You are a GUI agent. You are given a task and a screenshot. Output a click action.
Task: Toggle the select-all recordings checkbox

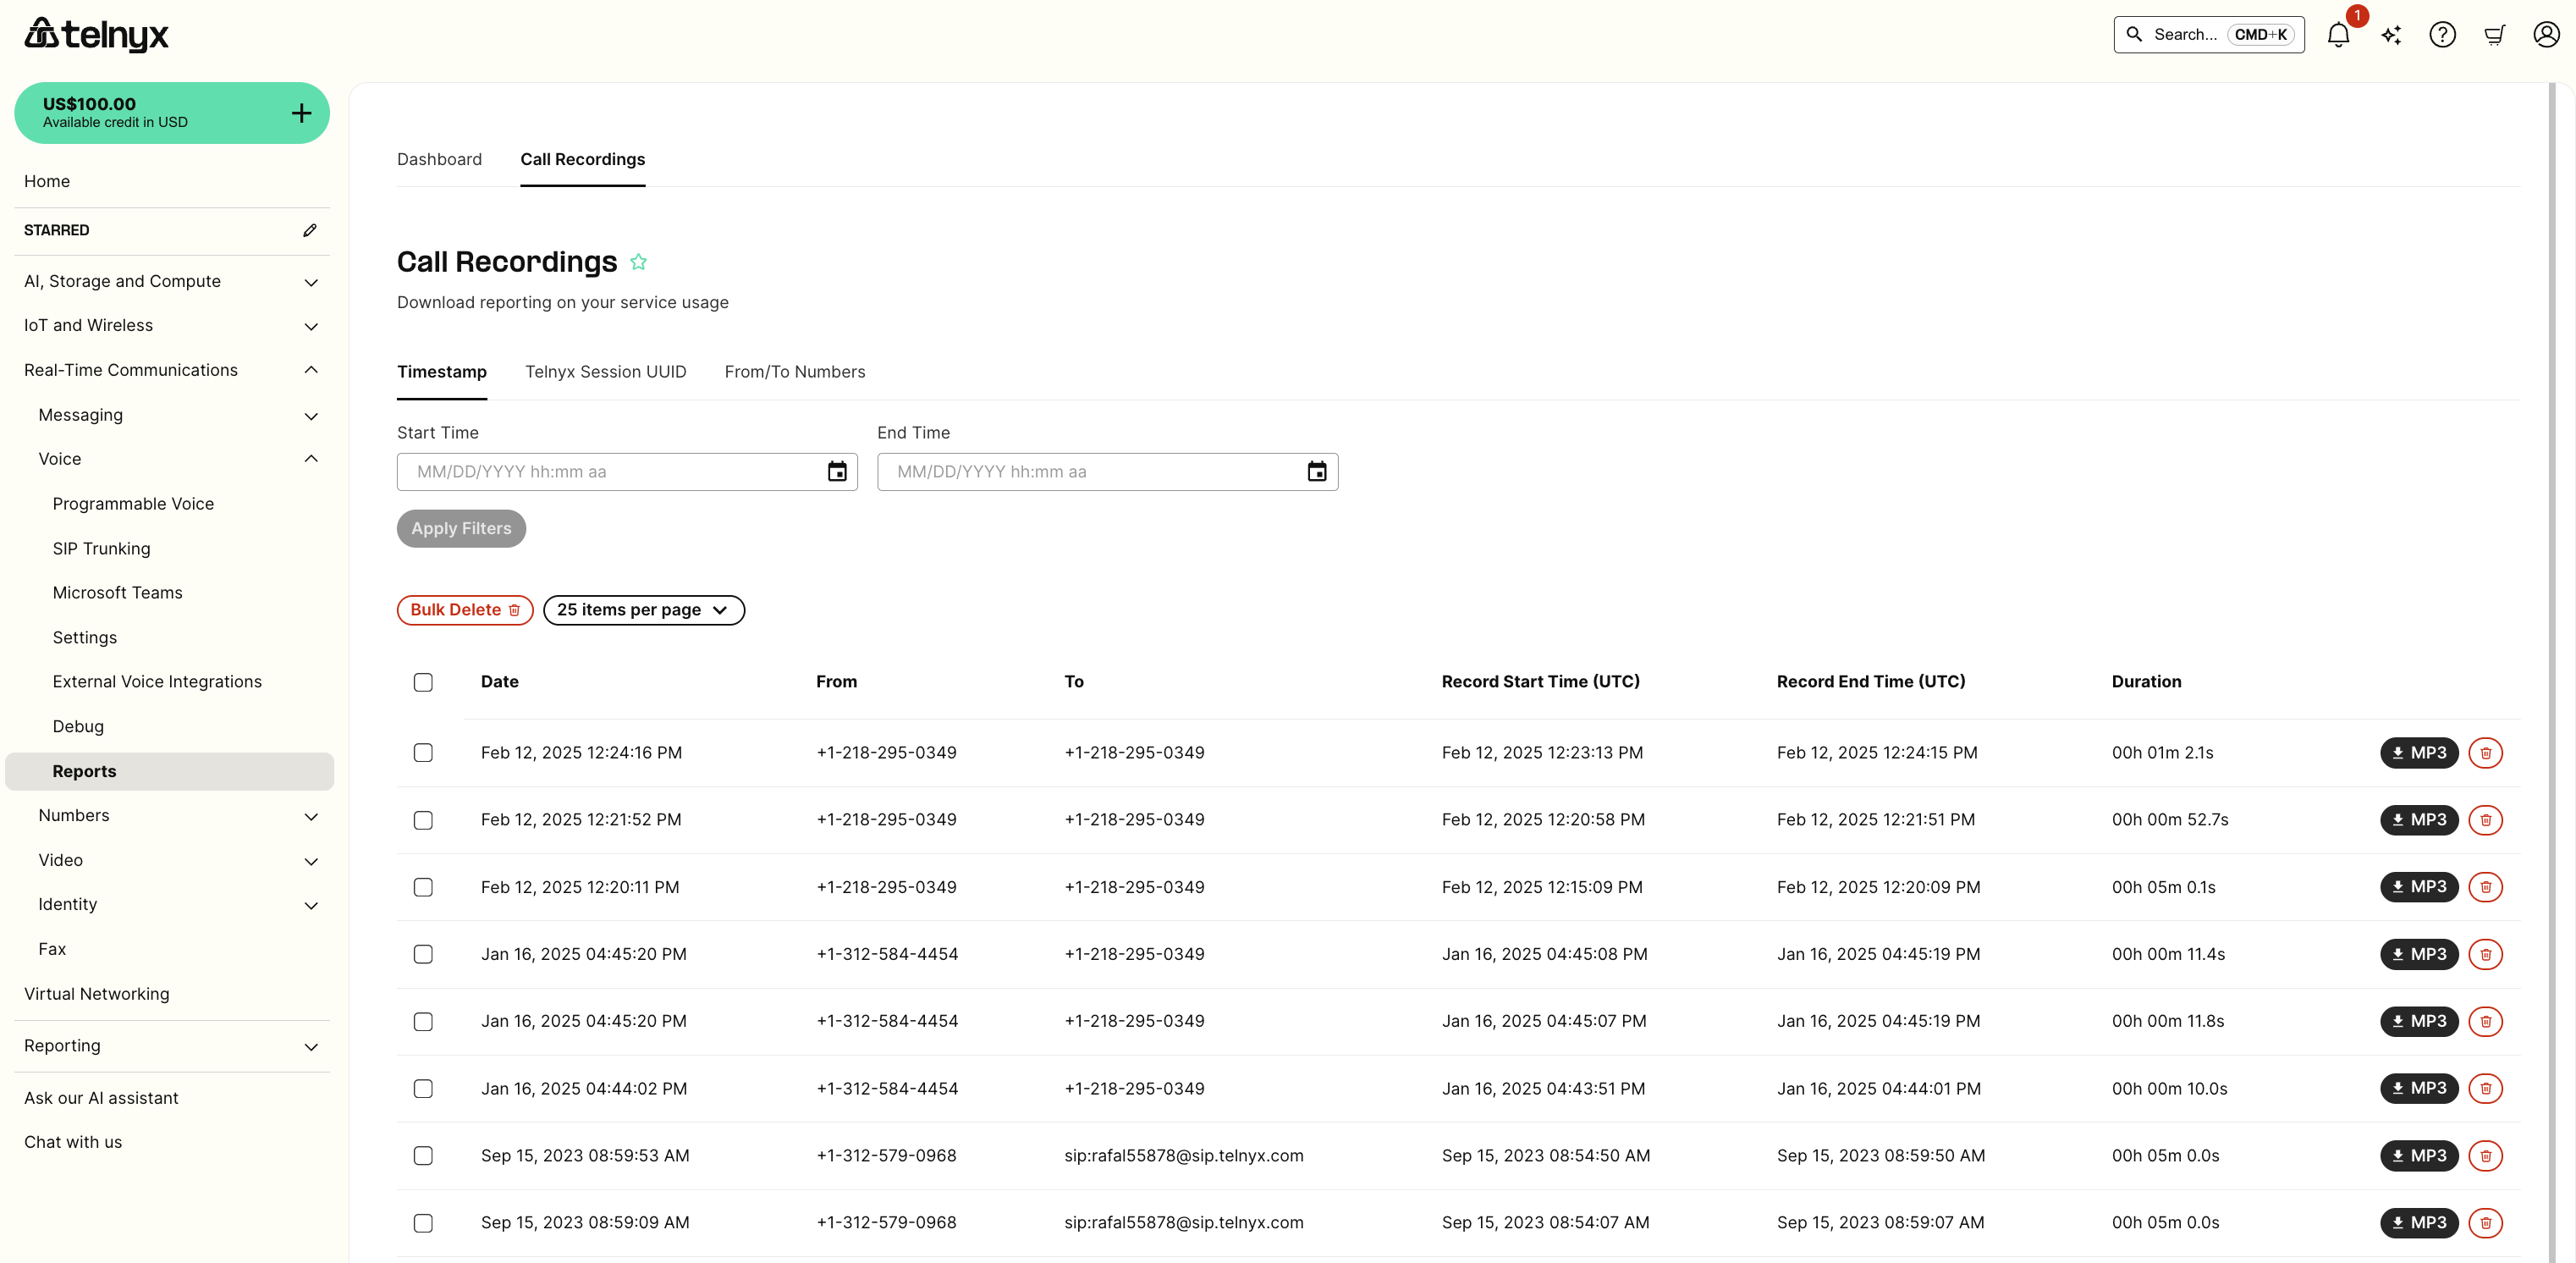[x=423, y=682]
